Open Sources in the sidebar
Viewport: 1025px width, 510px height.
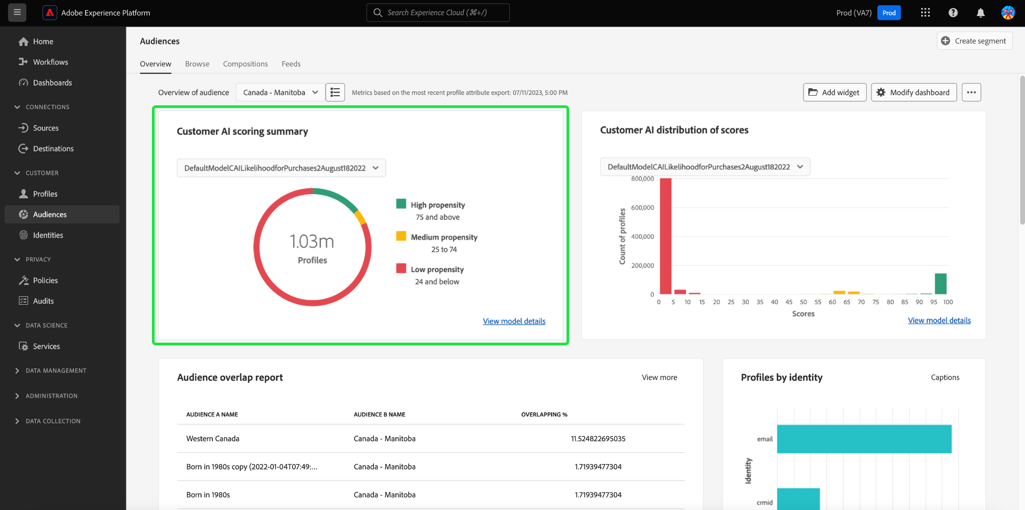pyautogui.click(x=62, y=128)
